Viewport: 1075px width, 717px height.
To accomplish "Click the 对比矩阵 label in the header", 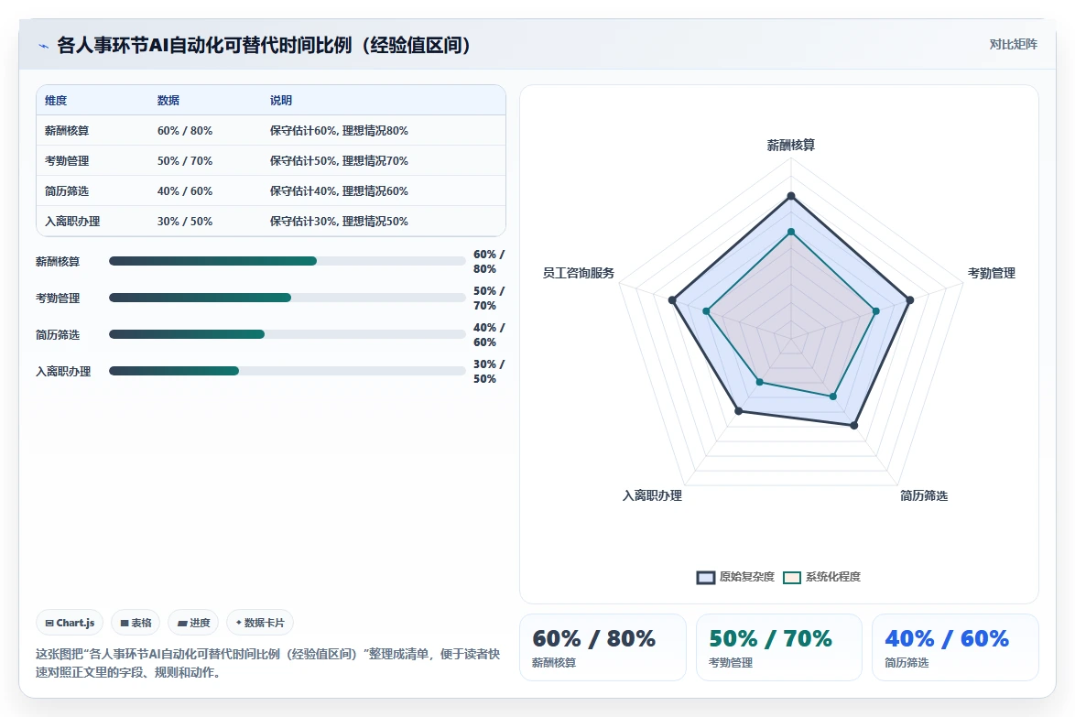I will point(1013,45).
